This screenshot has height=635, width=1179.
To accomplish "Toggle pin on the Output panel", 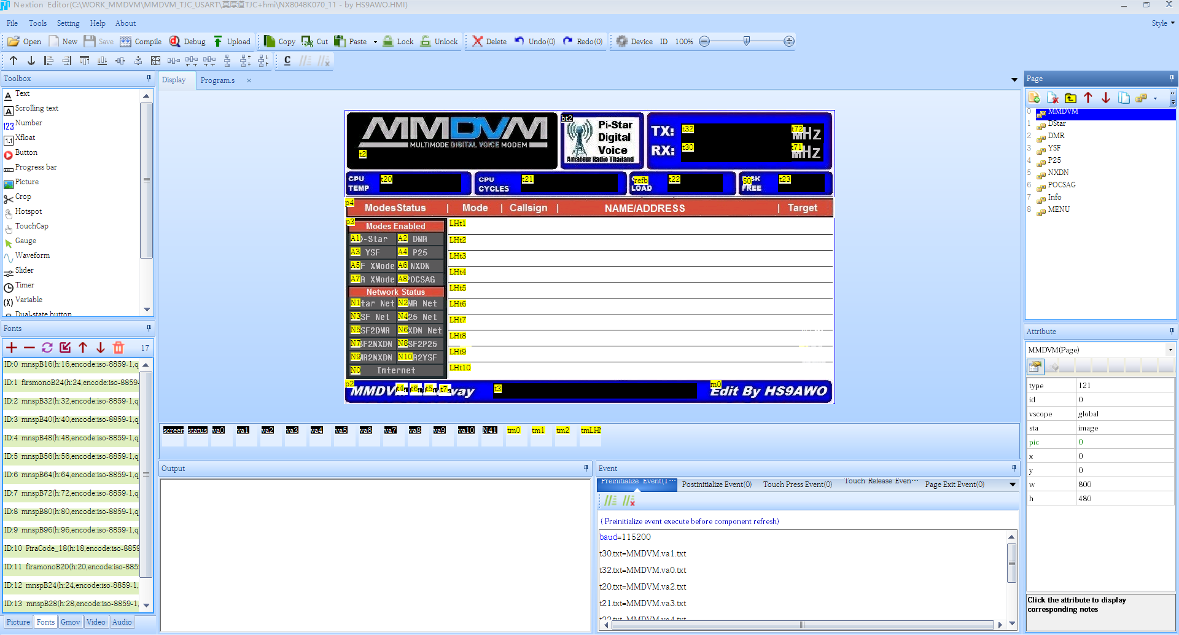I will pyautogui.click(x=586, y=468).
